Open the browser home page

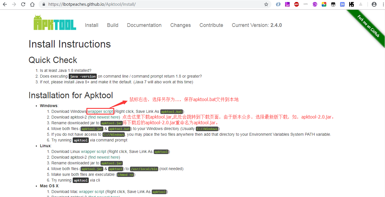32,4
